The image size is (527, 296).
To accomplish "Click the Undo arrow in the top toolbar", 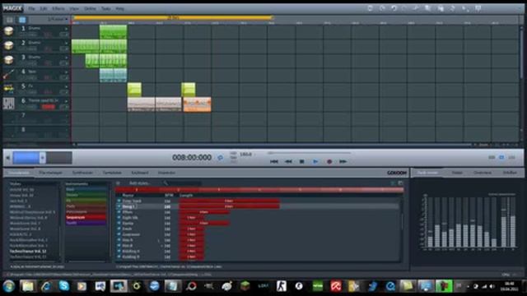I will click(x=394, y=8).
